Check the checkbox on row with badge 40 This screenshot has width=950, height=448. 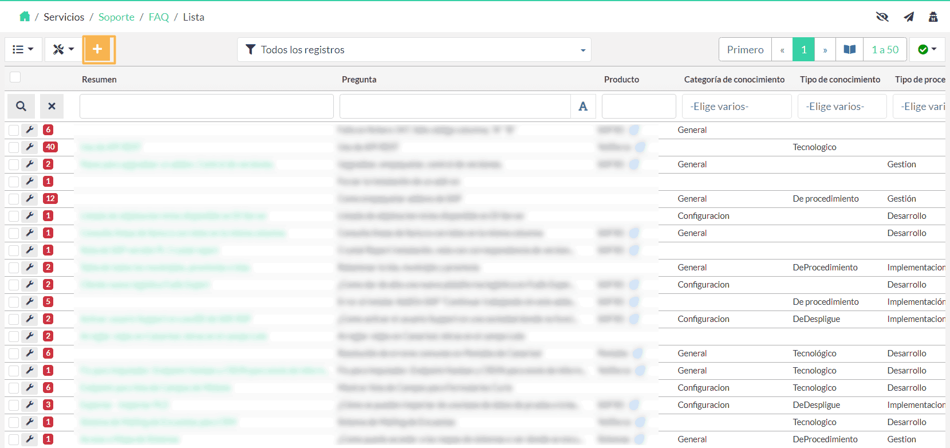click(x=14, y=147)
